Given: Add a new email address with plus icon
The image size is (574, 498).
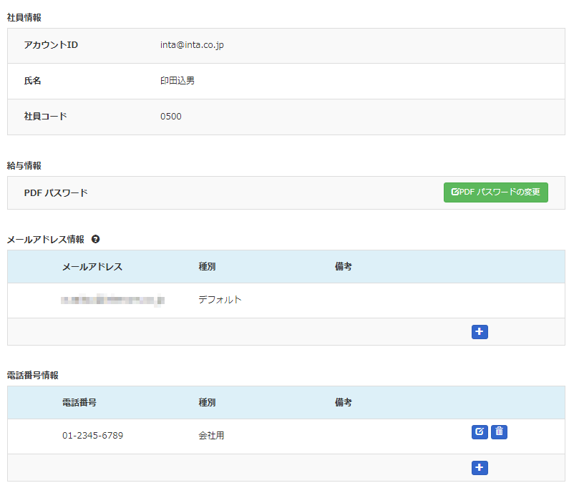Looking at the screenshot, I should tap(480, 332).
